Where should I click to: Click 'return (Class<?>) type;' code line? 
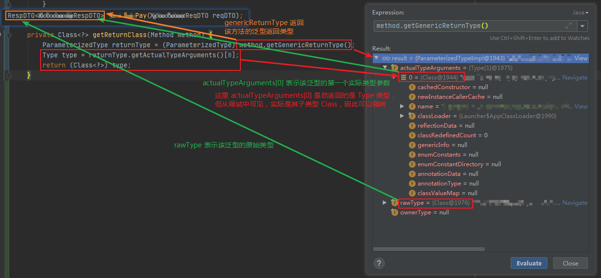pyautogui.click(x=87, y=65)
